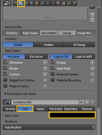Switch to the Geometry tab
102x135 pixels.
pos(71,109)
